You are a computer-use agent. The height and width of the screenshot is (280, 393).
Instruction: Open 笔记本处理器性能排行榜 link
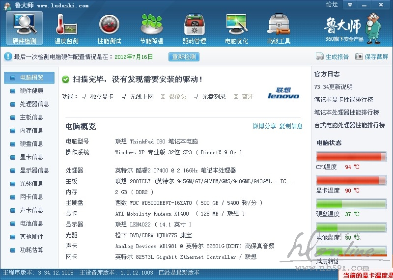pos(347,112)
